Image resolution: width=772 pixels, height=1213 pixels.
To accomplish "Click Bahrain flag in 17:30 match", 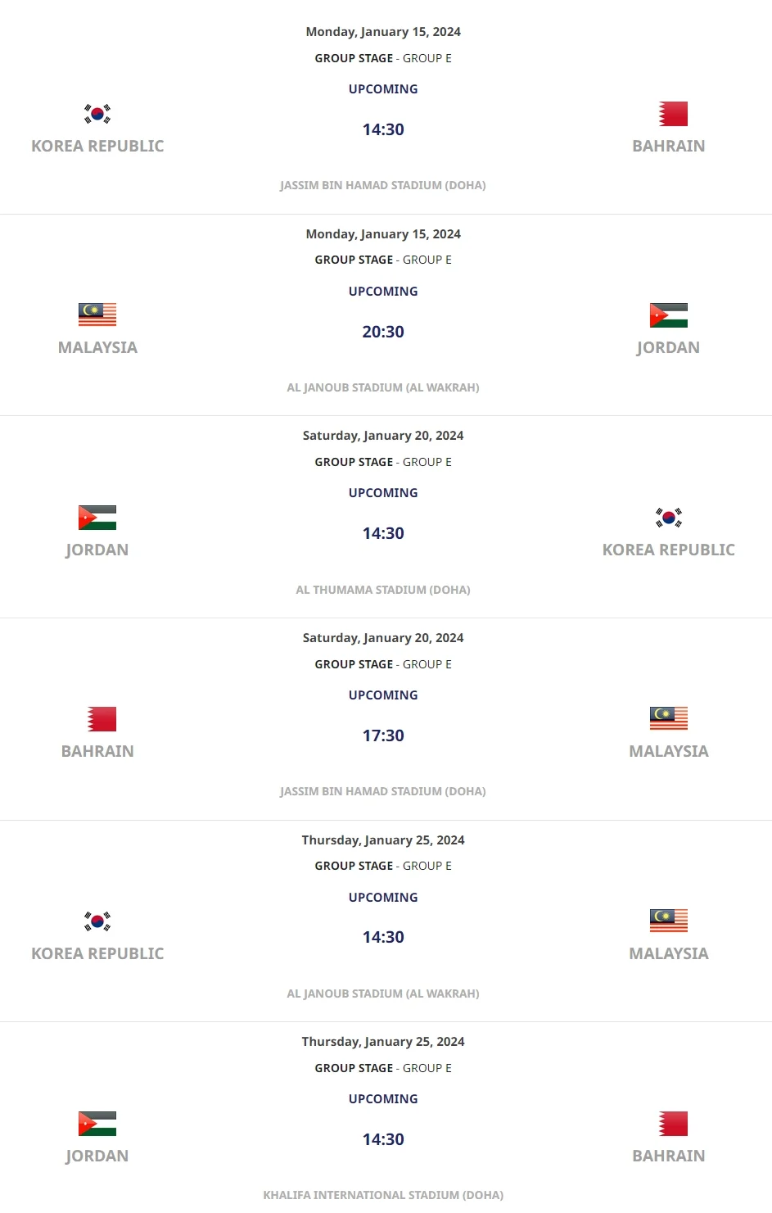I will pyautogui.click(x=102, y=719).
